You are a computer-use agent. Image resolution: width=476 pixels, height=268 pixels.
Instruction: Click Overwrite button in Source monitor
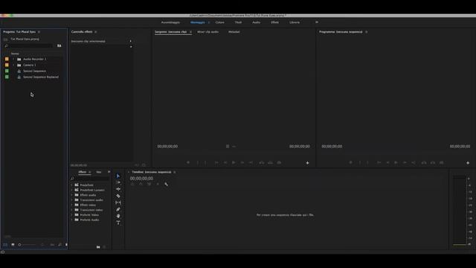click(270, 163)
